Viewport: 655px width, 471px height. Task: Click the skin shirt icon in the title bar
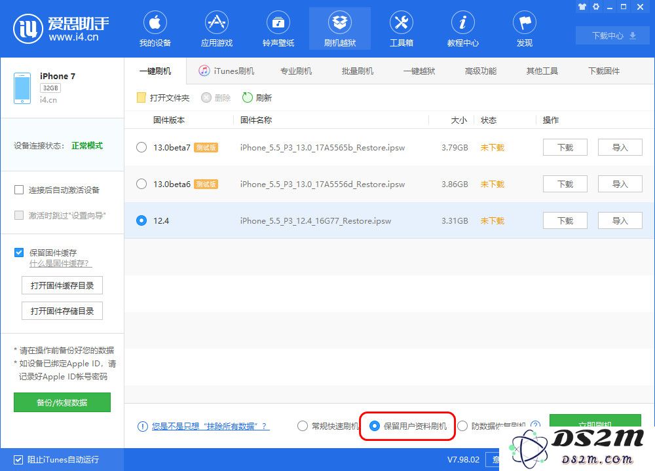click(x=582, y=7)
